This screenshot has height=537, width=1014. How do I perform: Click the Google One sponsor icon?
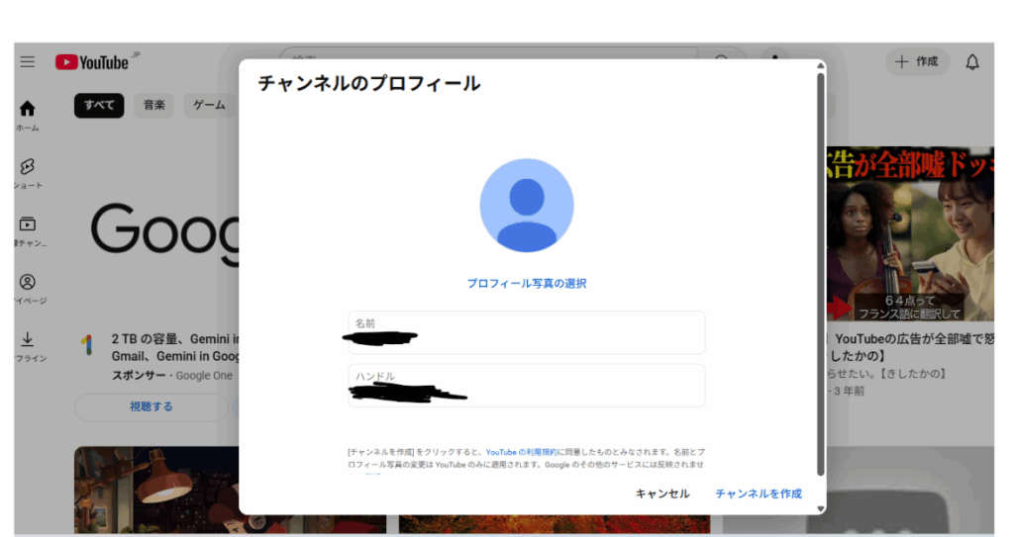click(x=87, y=345)
